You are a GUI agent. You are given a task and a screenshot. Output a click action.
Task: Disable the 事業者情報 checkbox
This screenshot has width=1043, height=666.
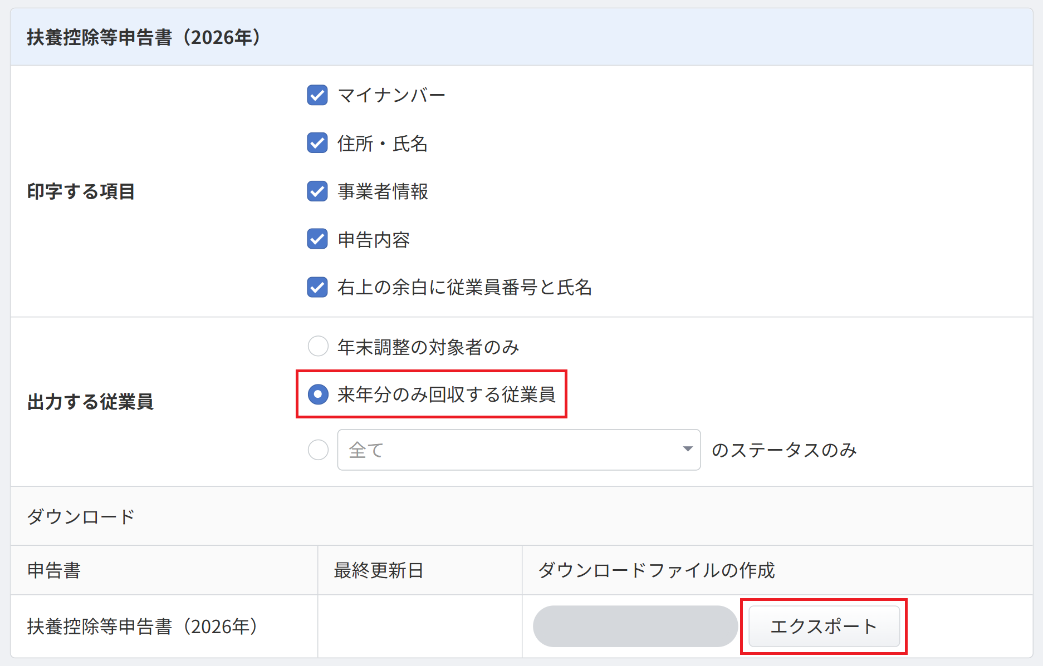pos(317,191)
